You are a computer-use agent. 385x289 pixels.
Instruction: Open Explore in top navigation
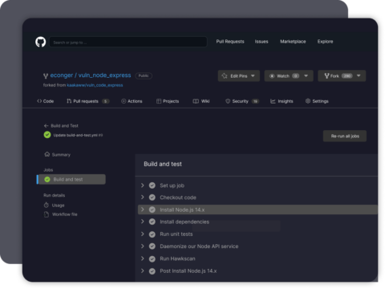[325, 42]
